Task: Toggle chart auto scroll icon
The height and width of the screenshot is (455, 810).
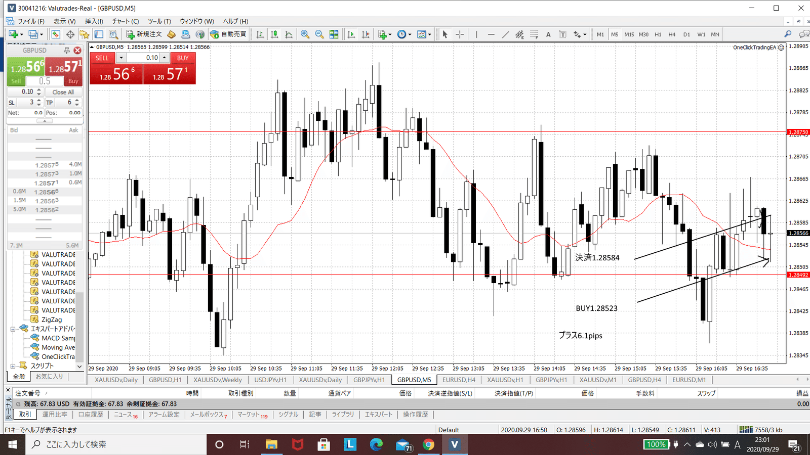Action: 351,34
